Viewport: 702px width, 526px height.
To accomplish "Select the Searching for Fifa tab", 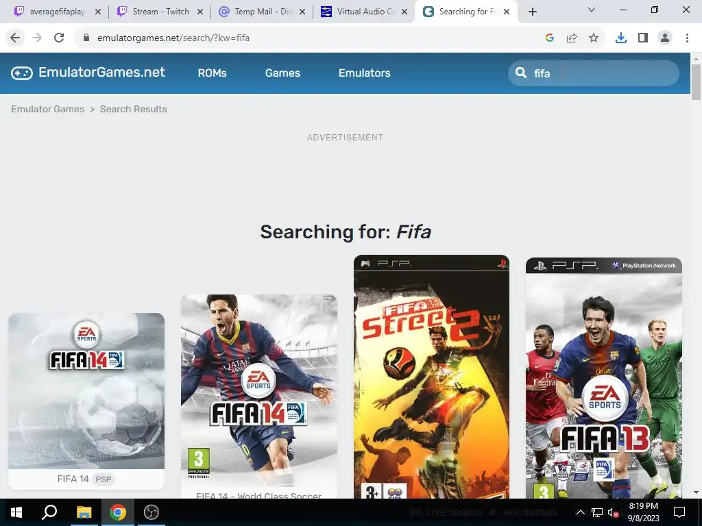I will [x=467, y=12].
